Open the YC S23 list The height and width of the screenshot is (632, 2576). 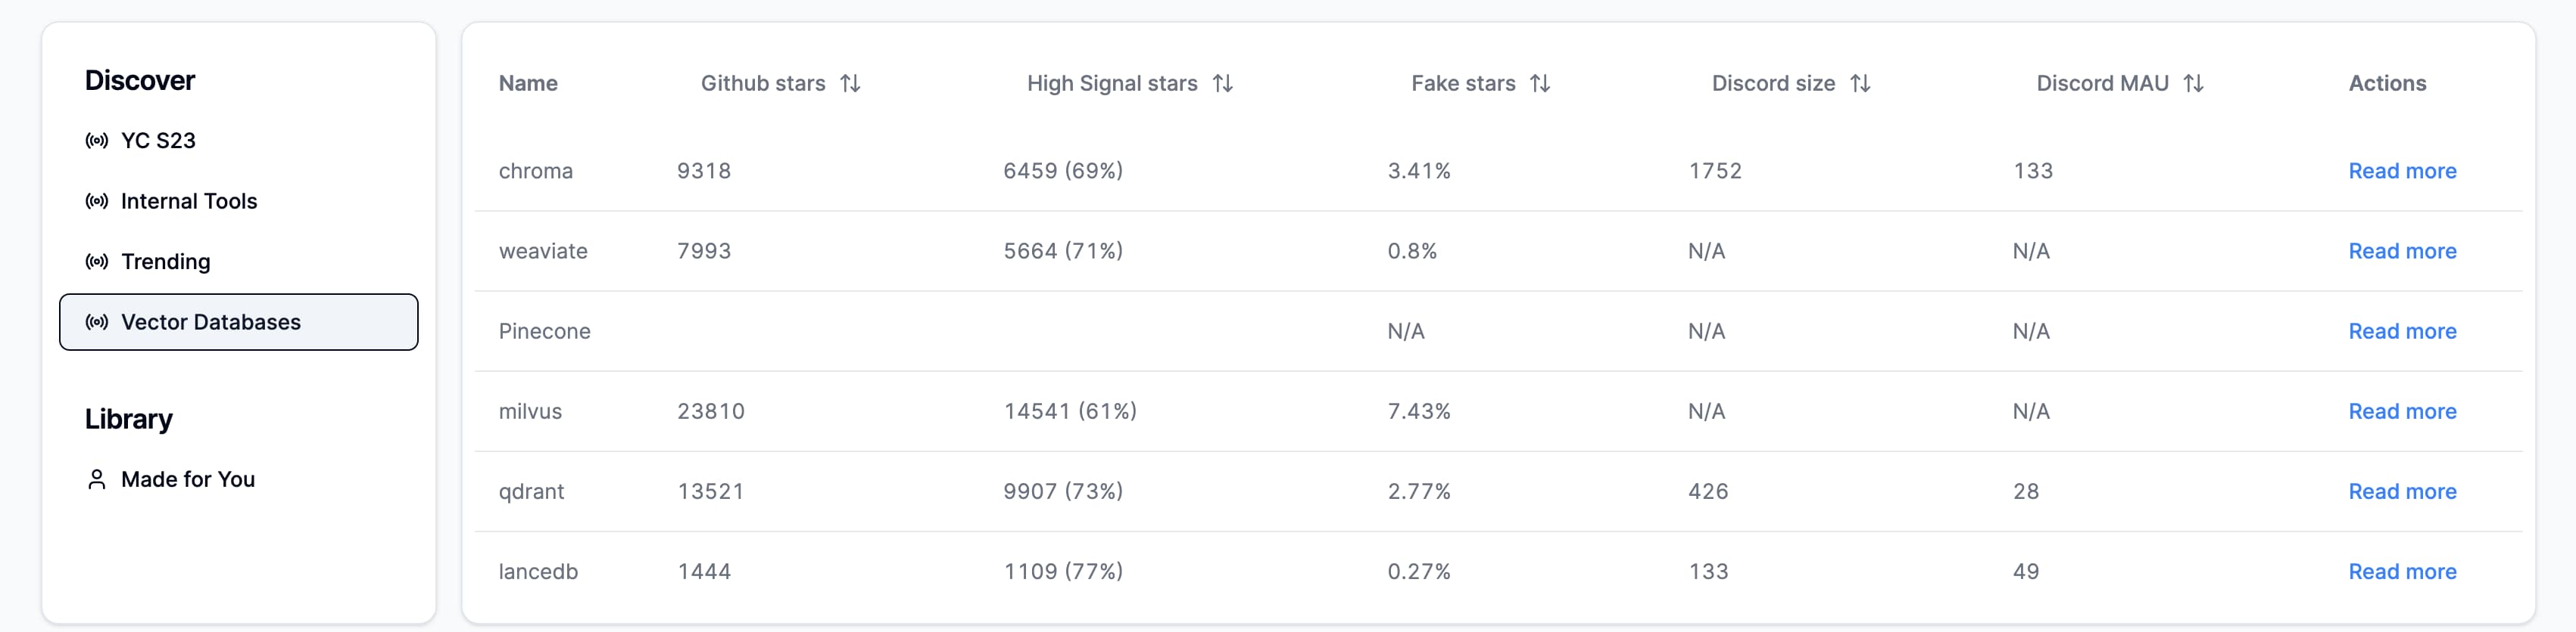[158, 141]
